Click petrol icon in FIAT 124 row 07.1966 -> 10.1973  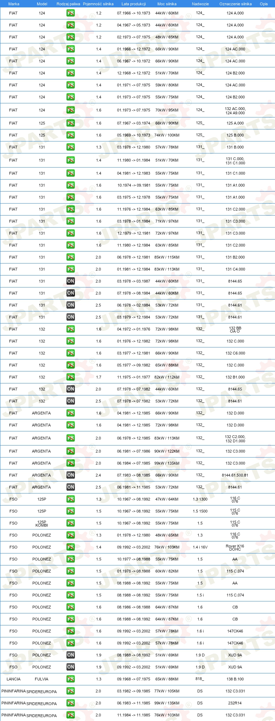coord(71,13)
